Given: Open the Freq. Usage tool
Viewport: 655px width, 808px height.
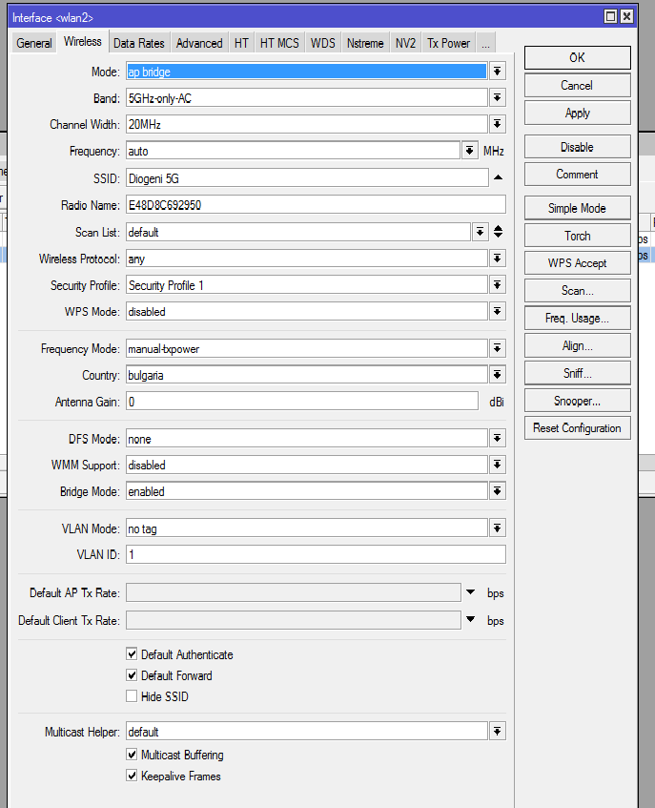Looking at the screenshot, I should (577, 318).
